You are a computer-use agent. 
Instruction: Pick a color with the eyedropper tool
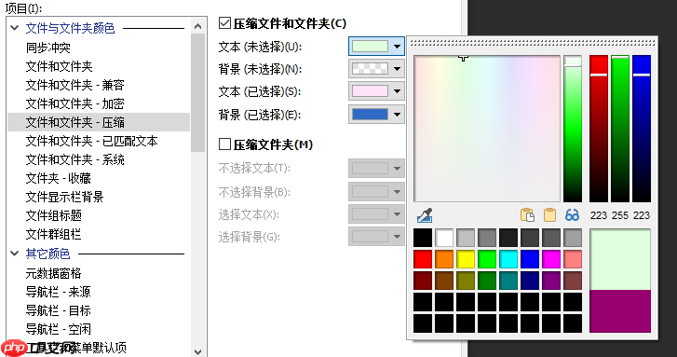(x=425, y=214)
